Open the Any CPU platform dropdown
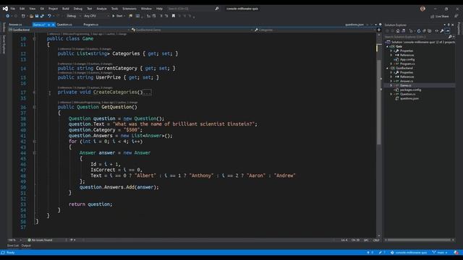 pos(96,16)
